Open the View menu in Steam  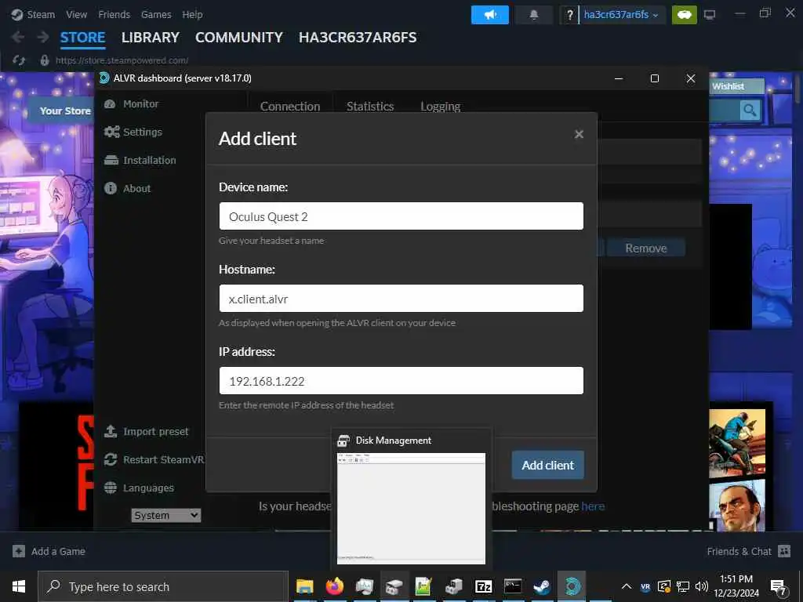(76, 15)
